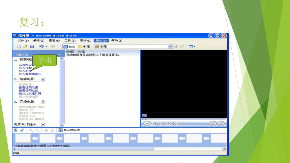Screen dimensions: 290x163
Task: Click the new collection folder icon
Action: [x=182, y=46]
